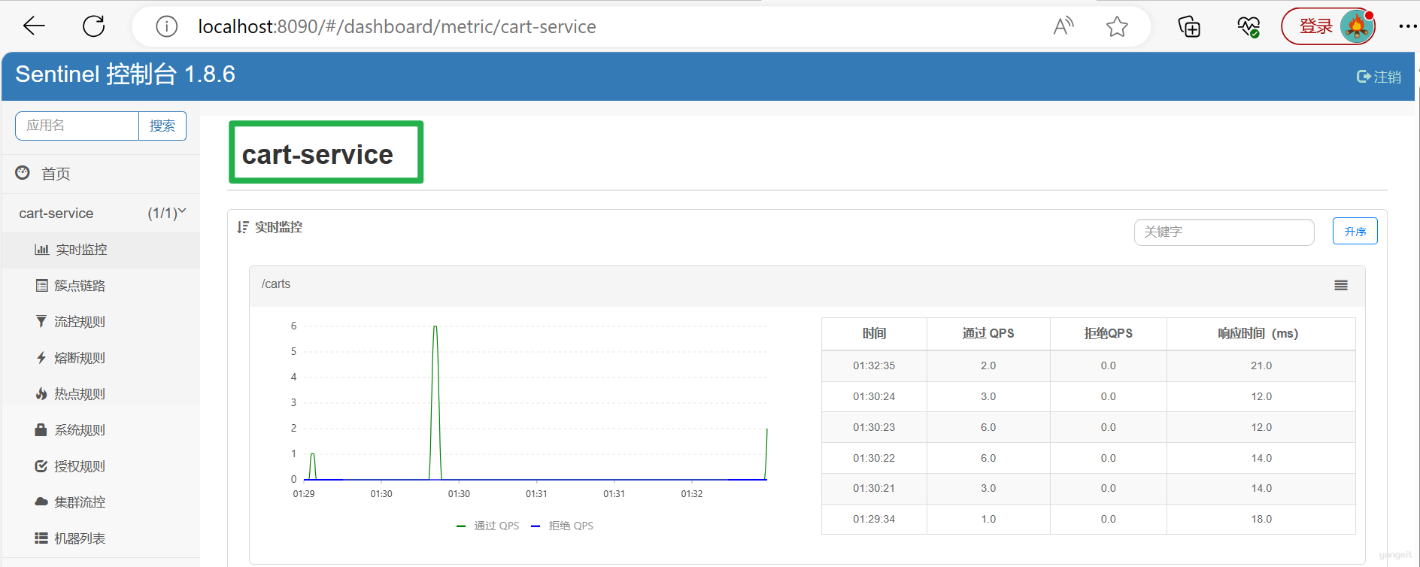Click the Sentinel 控制台 1.8.6 title
The width and height of the screenshot is (1420, 567).
[x=125, y=74]
